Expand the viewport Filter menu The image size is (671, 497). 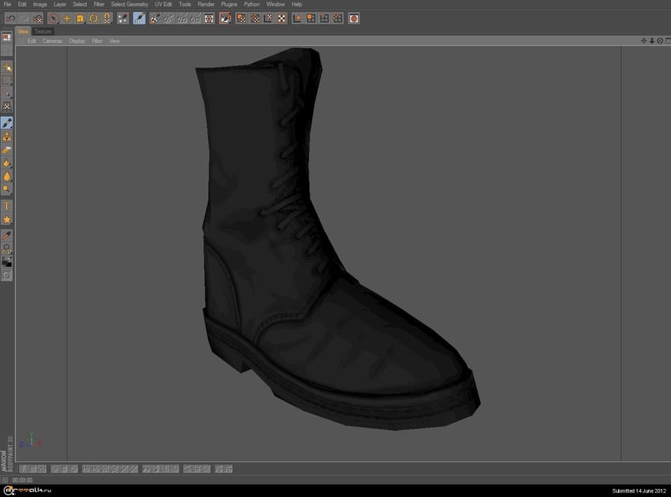[97, 41]
